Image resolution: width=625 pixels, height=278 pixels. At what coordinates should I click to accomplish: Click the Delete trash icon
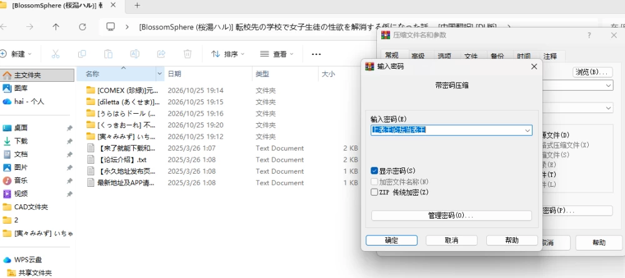click(x=187, y=54)
